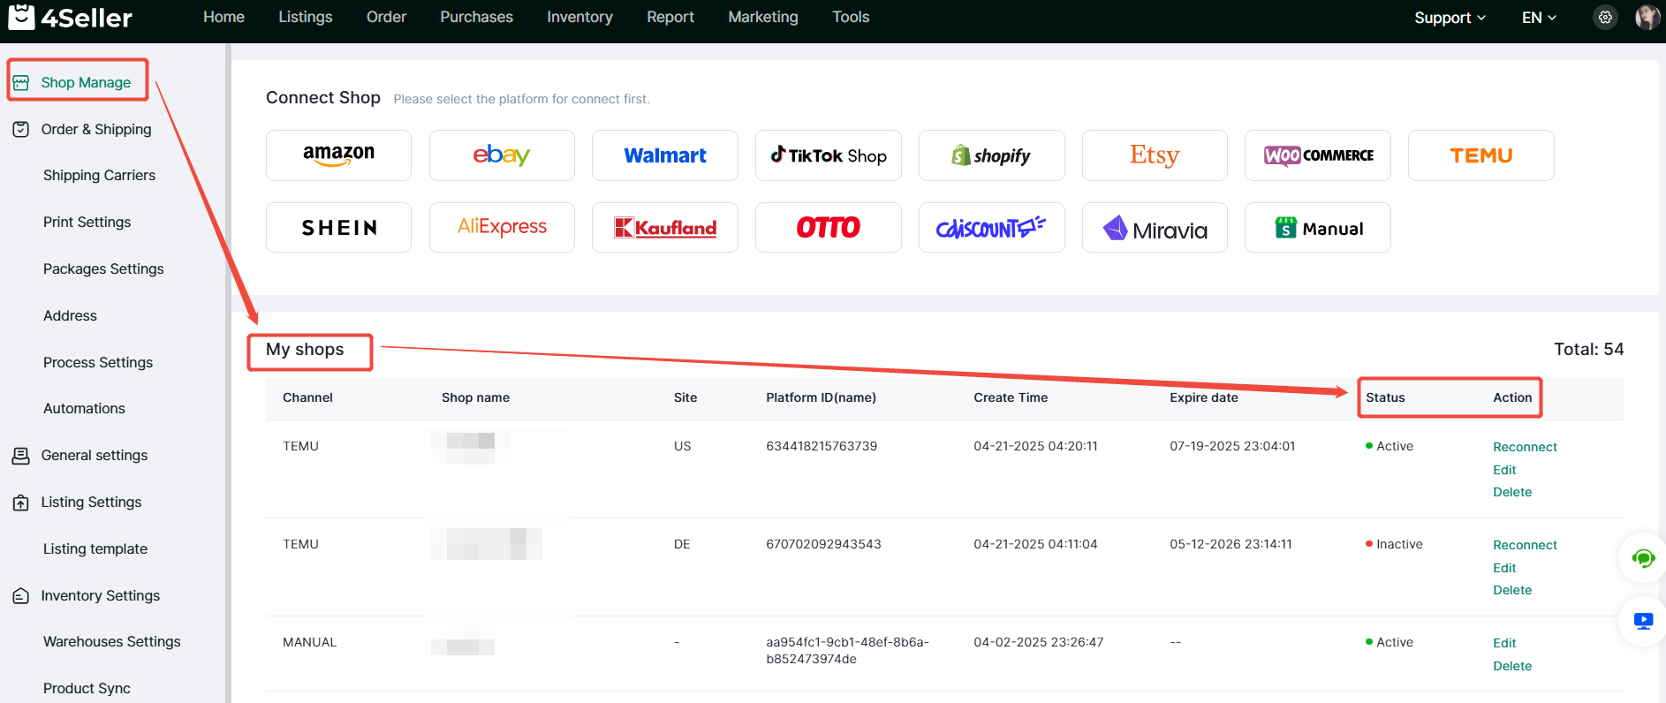The image size is (1666, 703).
Task: Open the blue video tutorial icon
Action: click(1643, 621)
